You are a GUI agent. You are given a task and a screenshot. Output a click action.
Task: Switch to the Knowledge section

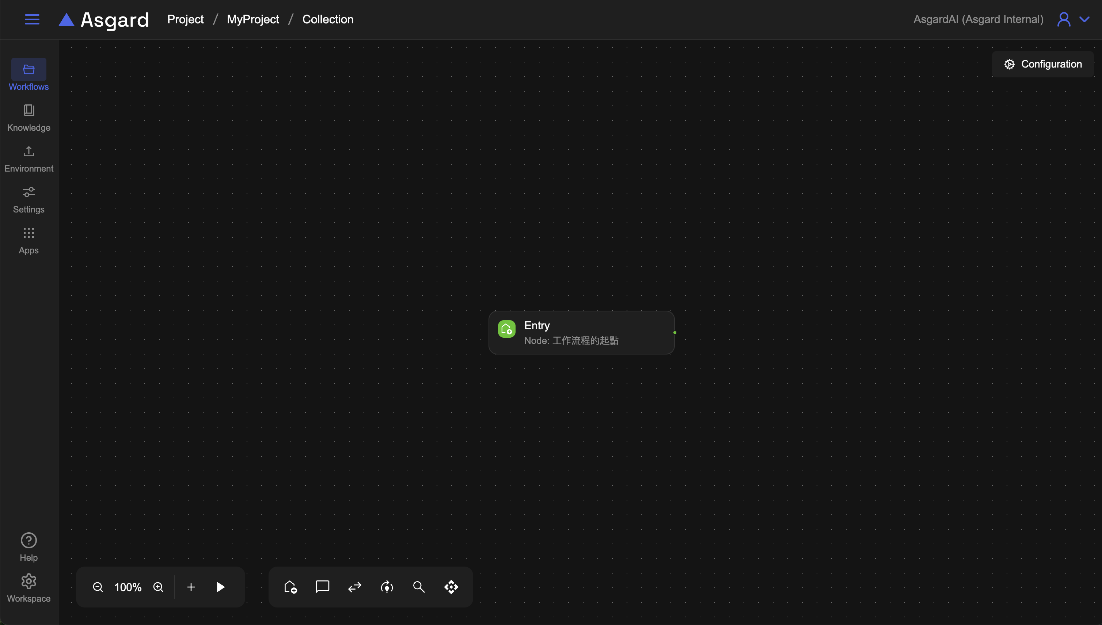29,118
